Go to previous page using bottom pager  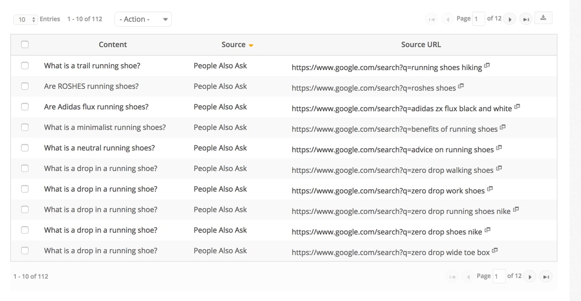(x=468, y=277)
